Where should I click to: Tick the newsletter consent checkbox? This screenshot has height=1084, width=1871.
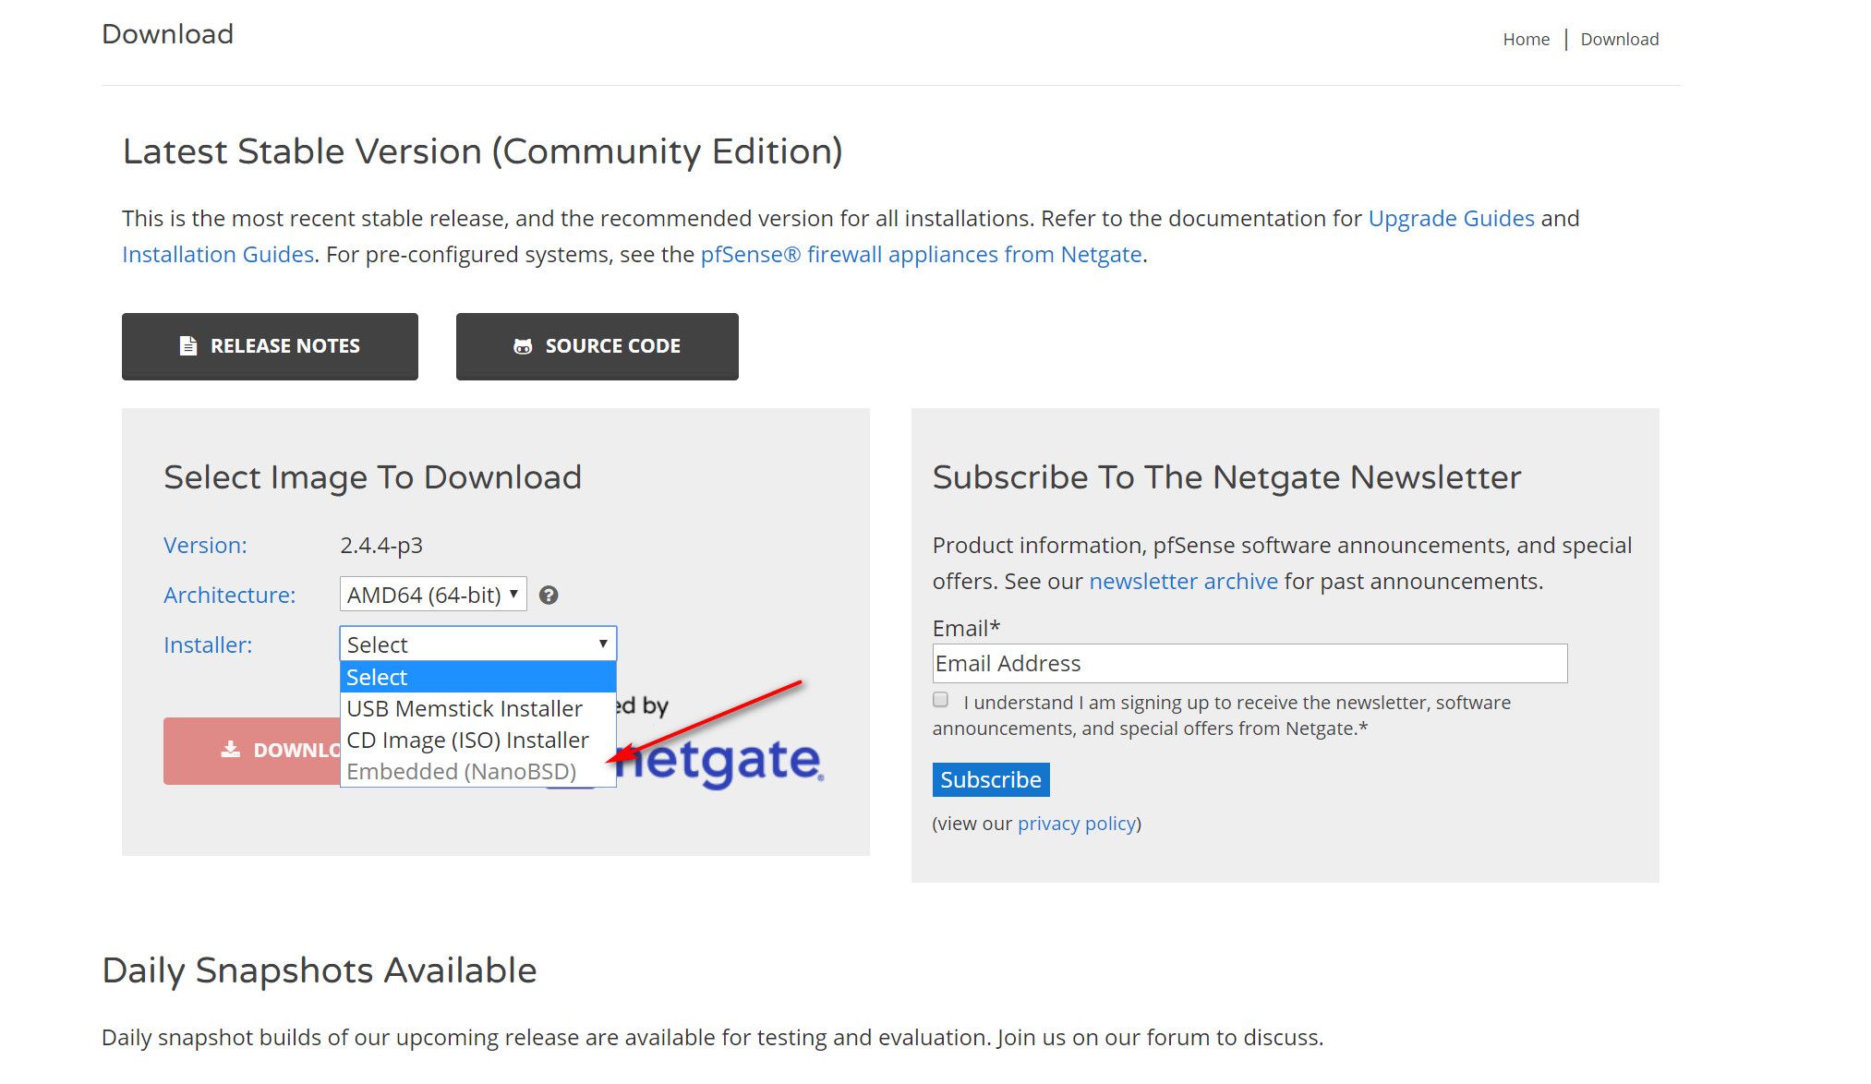(940, 700)
